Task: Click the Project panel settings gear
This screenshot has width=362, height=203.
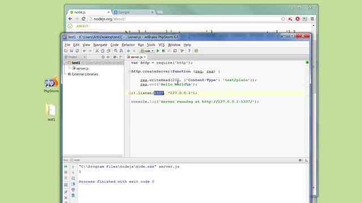Action: 115,57
